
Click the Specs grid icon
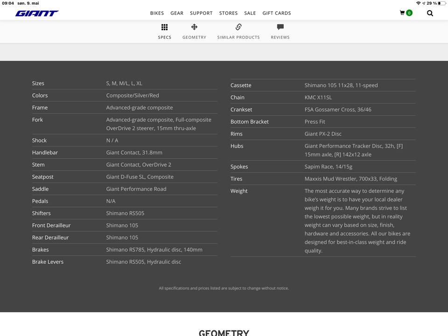tap(164, 27)
